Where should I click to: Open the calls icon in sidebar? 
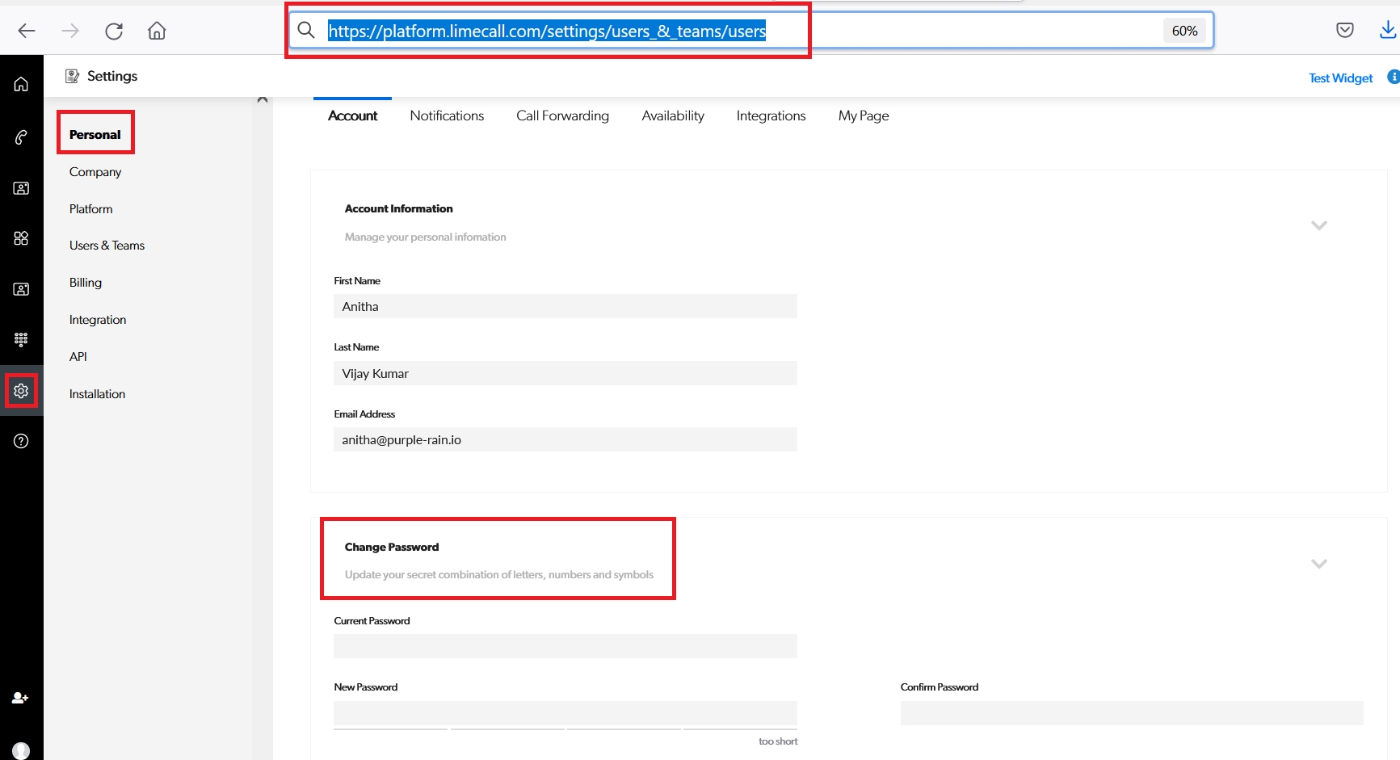tap(21, 137)
